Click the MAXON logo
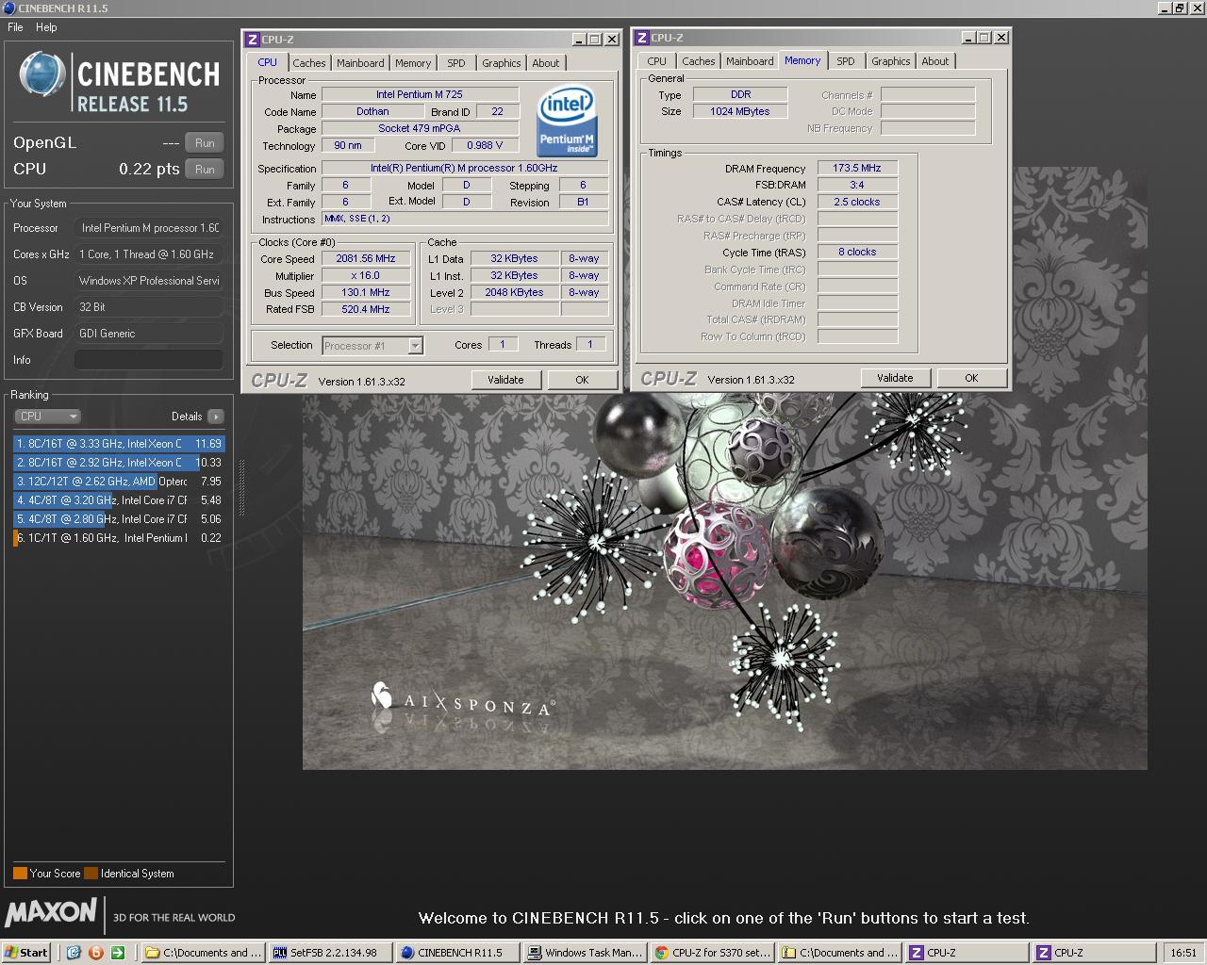Viewport: 1207px width, 965px height. 51,913
